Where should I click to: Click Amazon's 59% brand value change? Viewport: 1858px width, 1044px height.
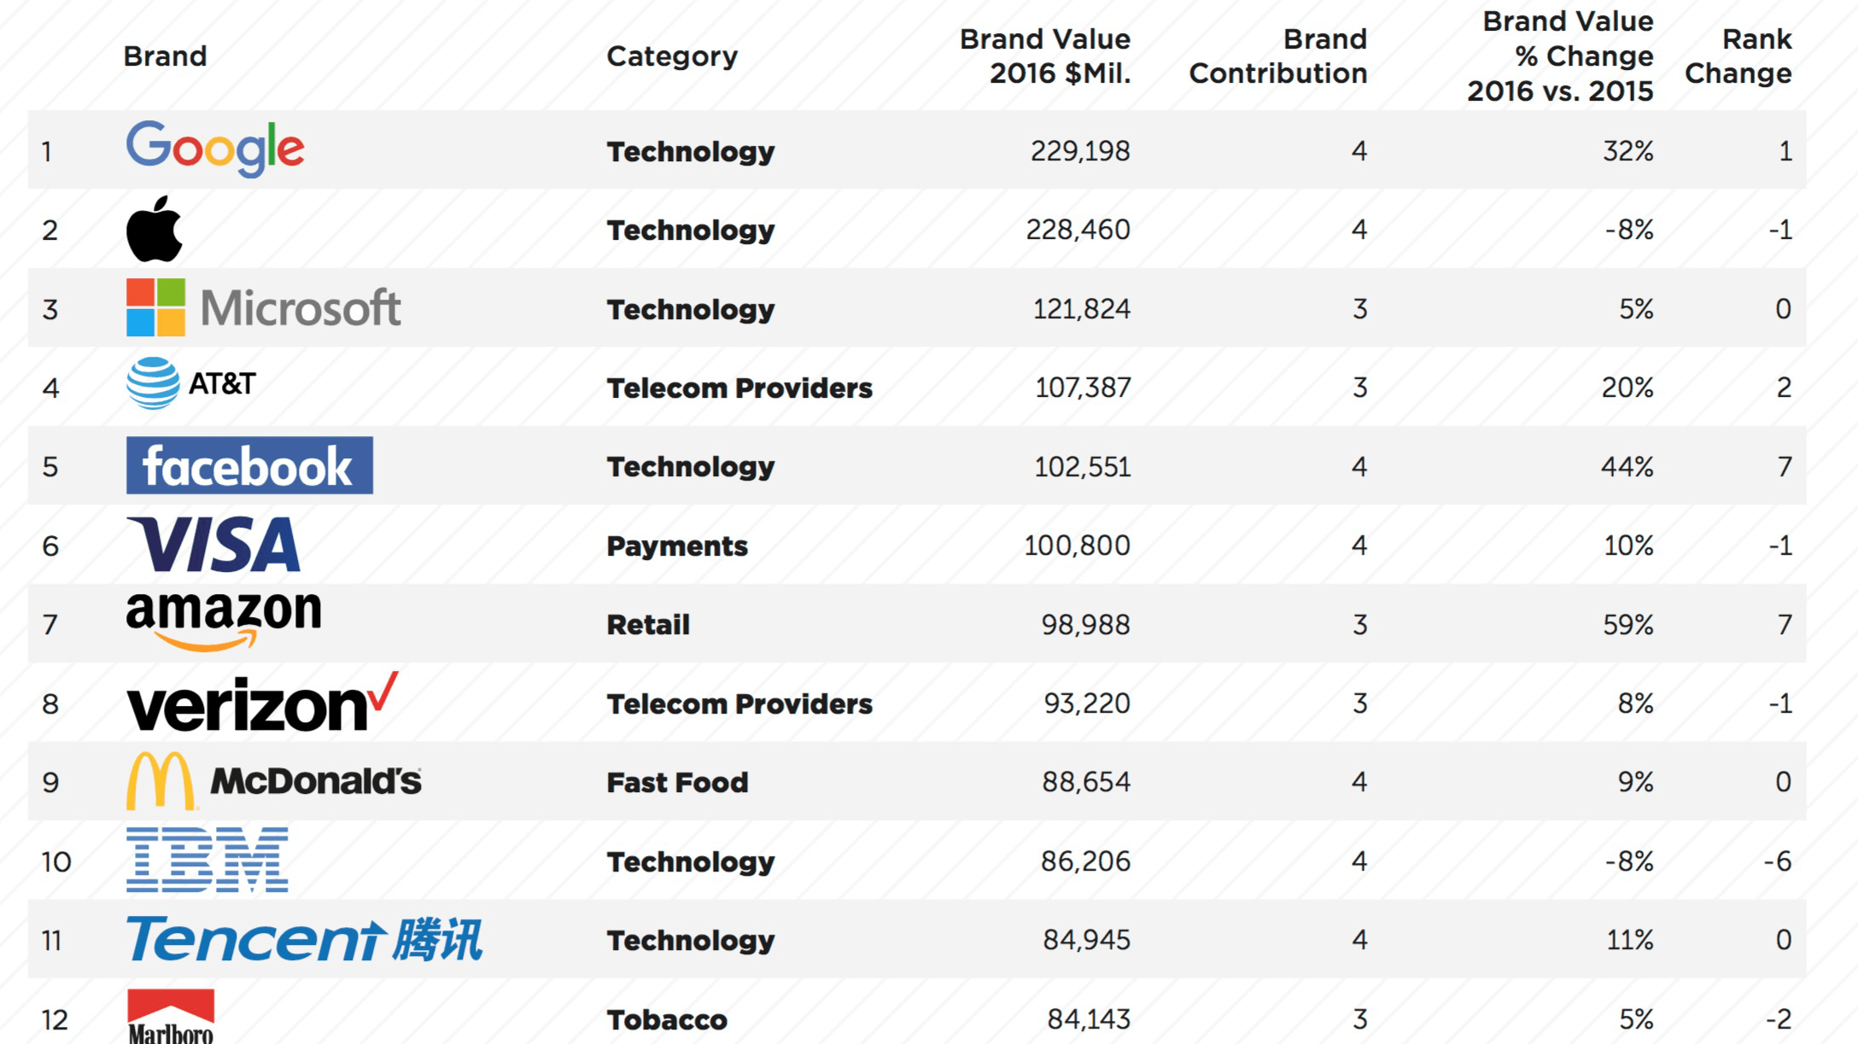[x=1627, y=625]
